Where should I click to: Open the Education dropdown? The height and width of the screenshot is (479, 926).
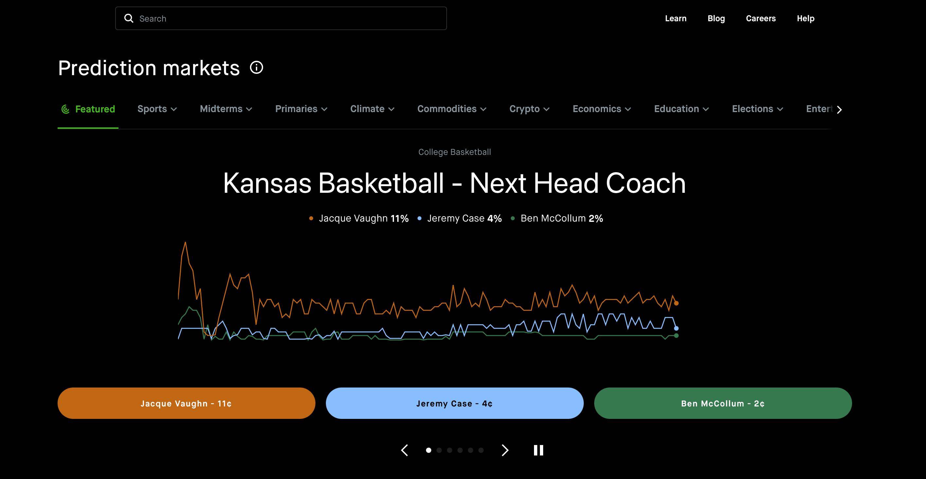click(x=682, y=109)
